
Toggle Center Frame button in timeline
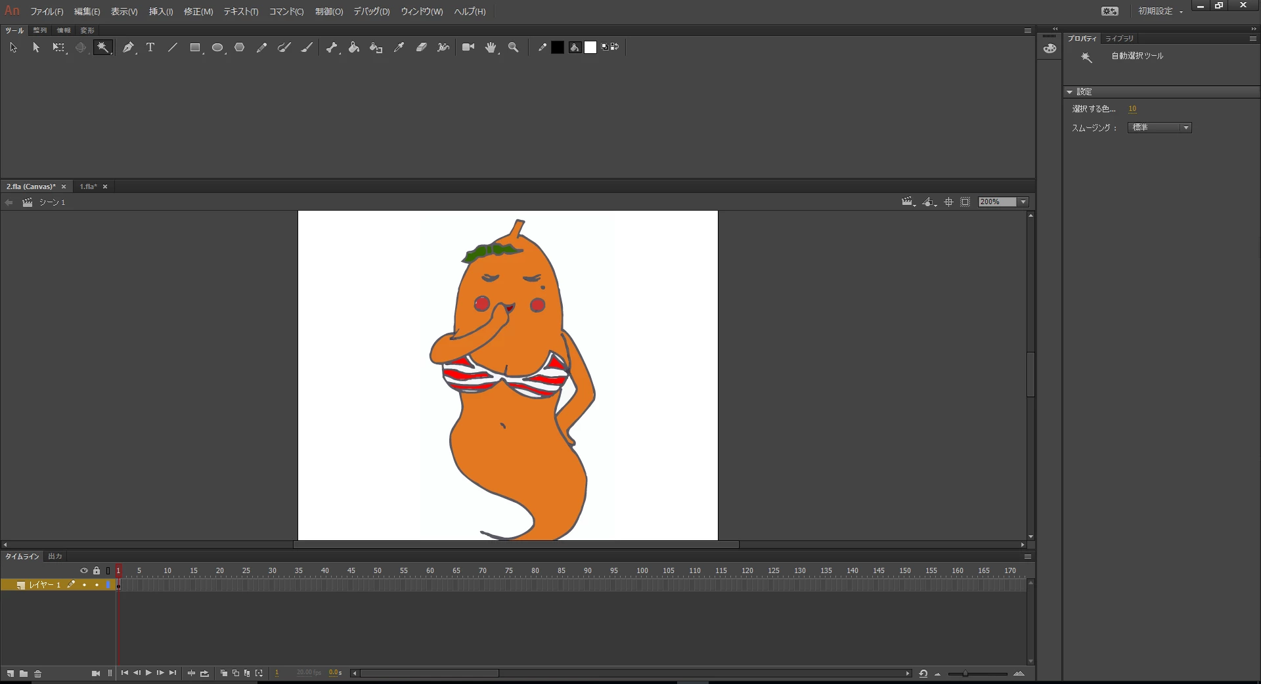pyautogui.click(x=191, y=673)
